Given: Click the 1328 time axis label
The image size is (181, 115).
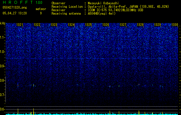Looking at the screenshot, I should [x=140, y=24].
